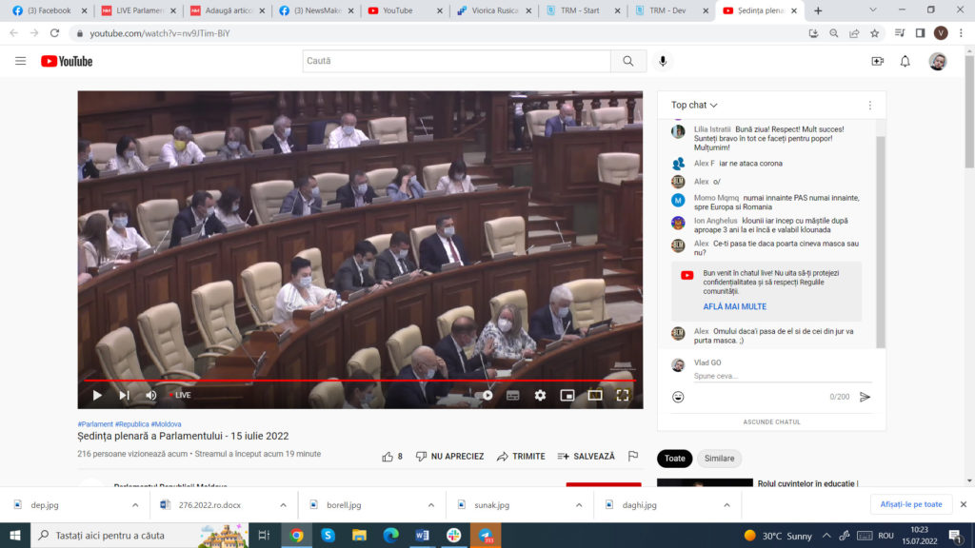This screenshot has height=548, width=975.
Task: Go to the YouTube home logo
Action: click(x=67, y=61)
